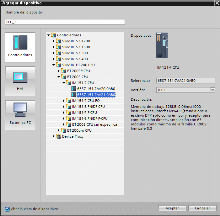This screenshot has height=216, width=220.
Task: Toggle Abrir la vista de dispositivos checkbox
Action: click(x=7, y=209)
